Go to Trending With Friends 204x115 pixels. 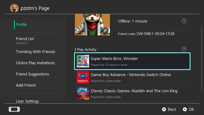pyautogui.click(x=35, y=52)
